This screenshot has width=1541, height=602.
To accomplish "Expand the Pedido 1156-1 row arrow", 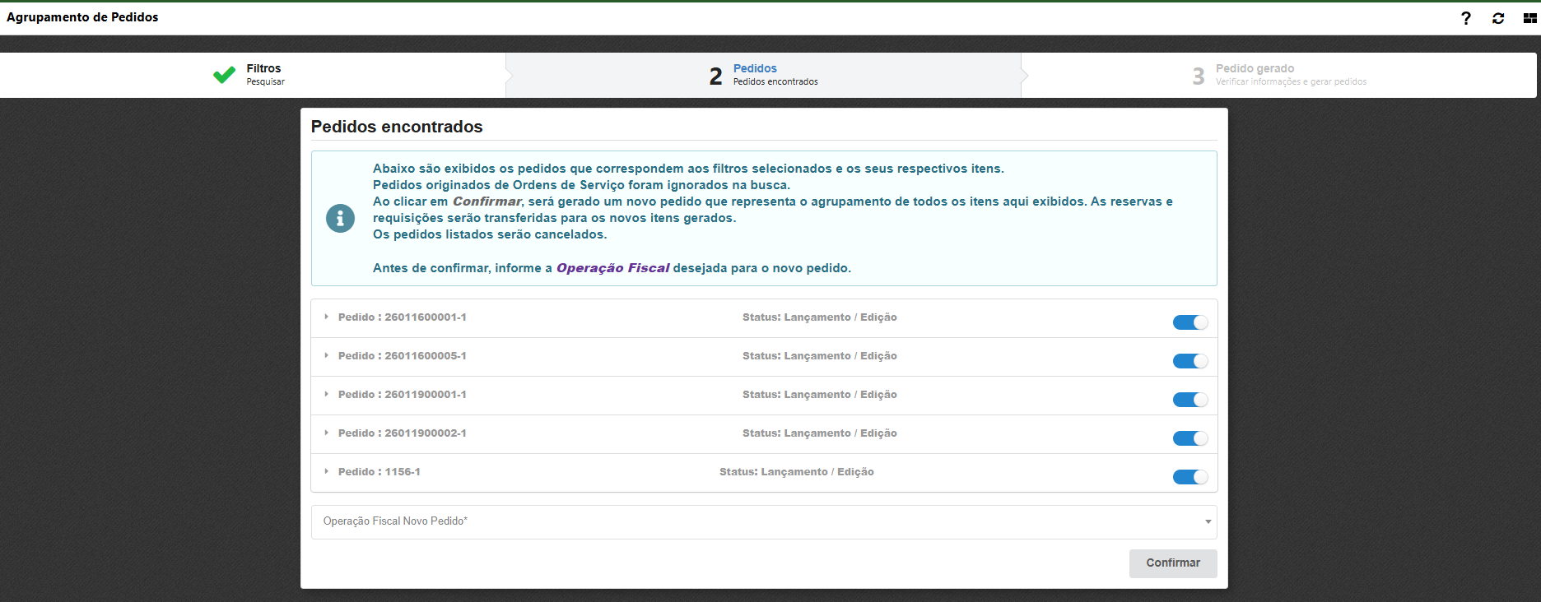I will pos(327,471).
